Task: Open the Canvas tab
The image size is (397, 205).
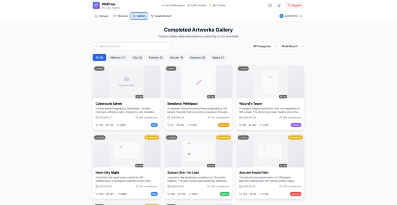Action: click(x=101, y=16)
